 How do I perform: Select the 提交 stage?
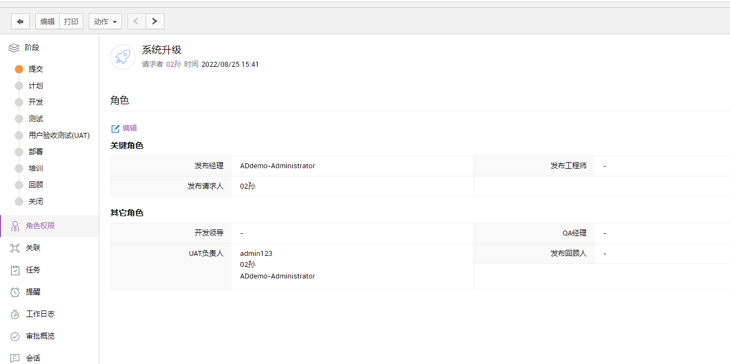click(35, 69)
